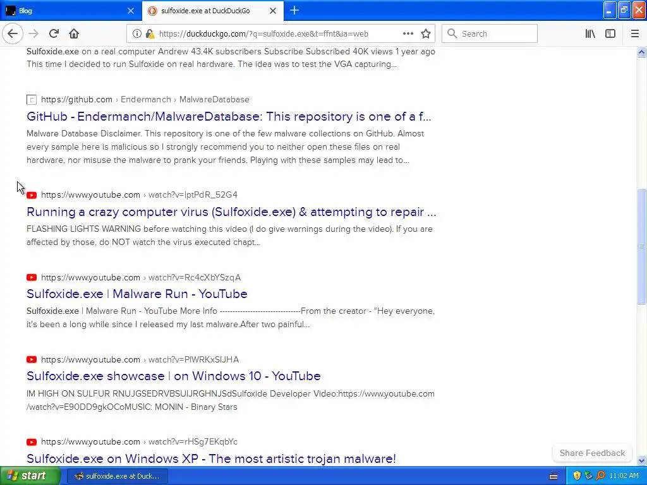This screenshot has width=647, height=485.
Task: Open the Library bookmarks and history icon
Action: (590, 34)
